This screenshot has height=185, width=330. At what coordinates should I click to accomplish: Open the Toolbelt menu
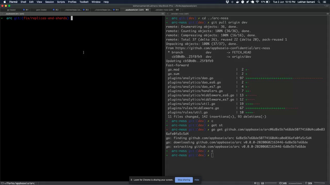click(x=84, y=2)
